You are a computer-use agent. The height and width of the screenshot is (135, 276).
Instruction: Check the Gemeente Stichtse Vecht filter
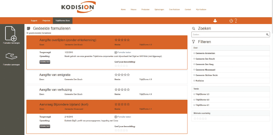[x=194, y=75]
